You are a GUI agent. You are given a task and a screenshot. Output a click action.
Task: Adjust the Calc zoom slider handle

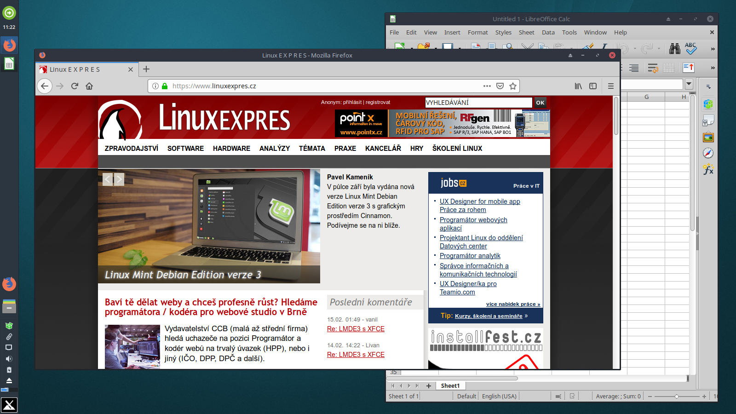point(677,396)
